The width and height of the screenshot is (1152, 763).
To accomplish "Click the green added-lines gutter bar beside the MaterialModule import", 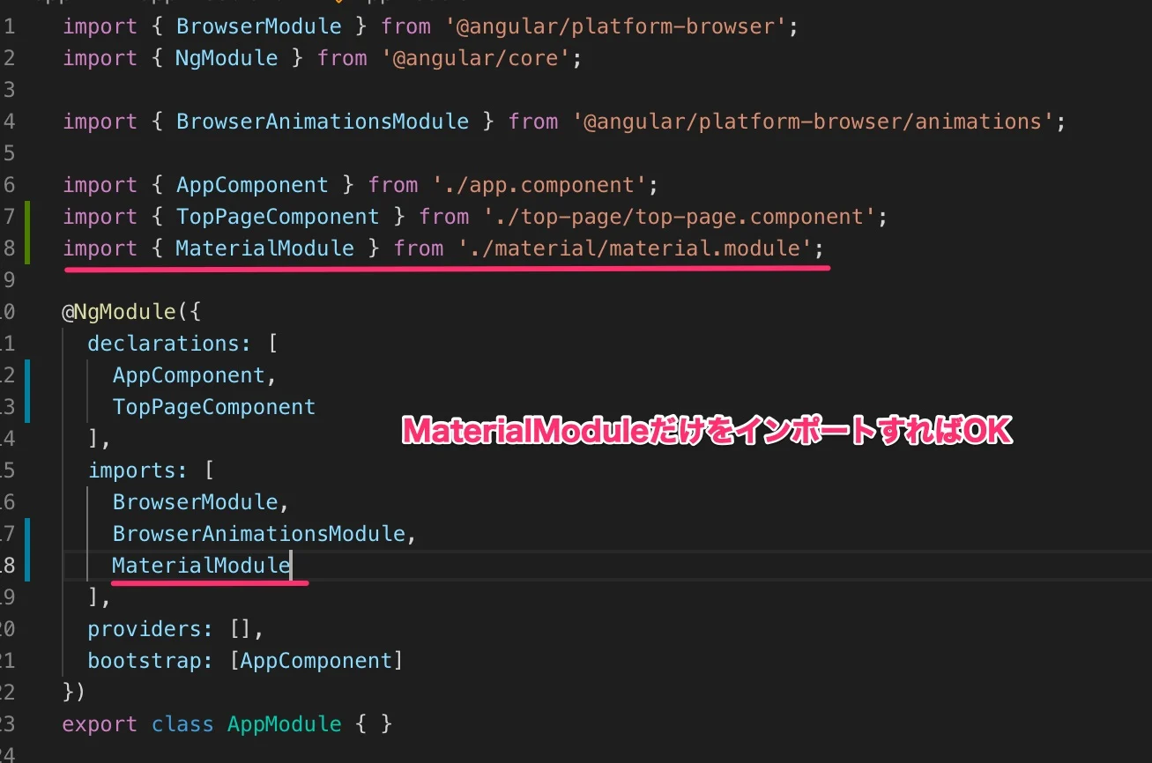I will 29,233.
